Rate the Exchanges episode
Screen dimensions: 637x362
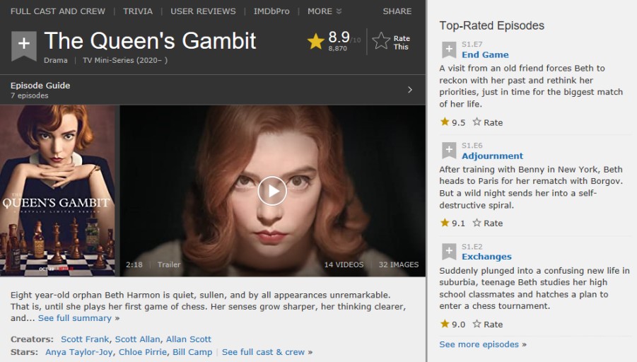point(488,325)
